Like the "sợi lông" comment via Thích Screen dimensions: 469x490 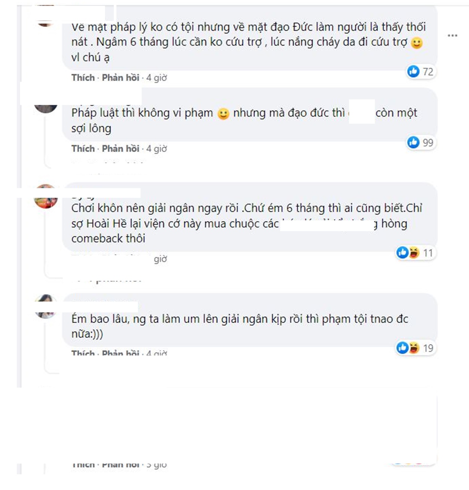(83, 149)
